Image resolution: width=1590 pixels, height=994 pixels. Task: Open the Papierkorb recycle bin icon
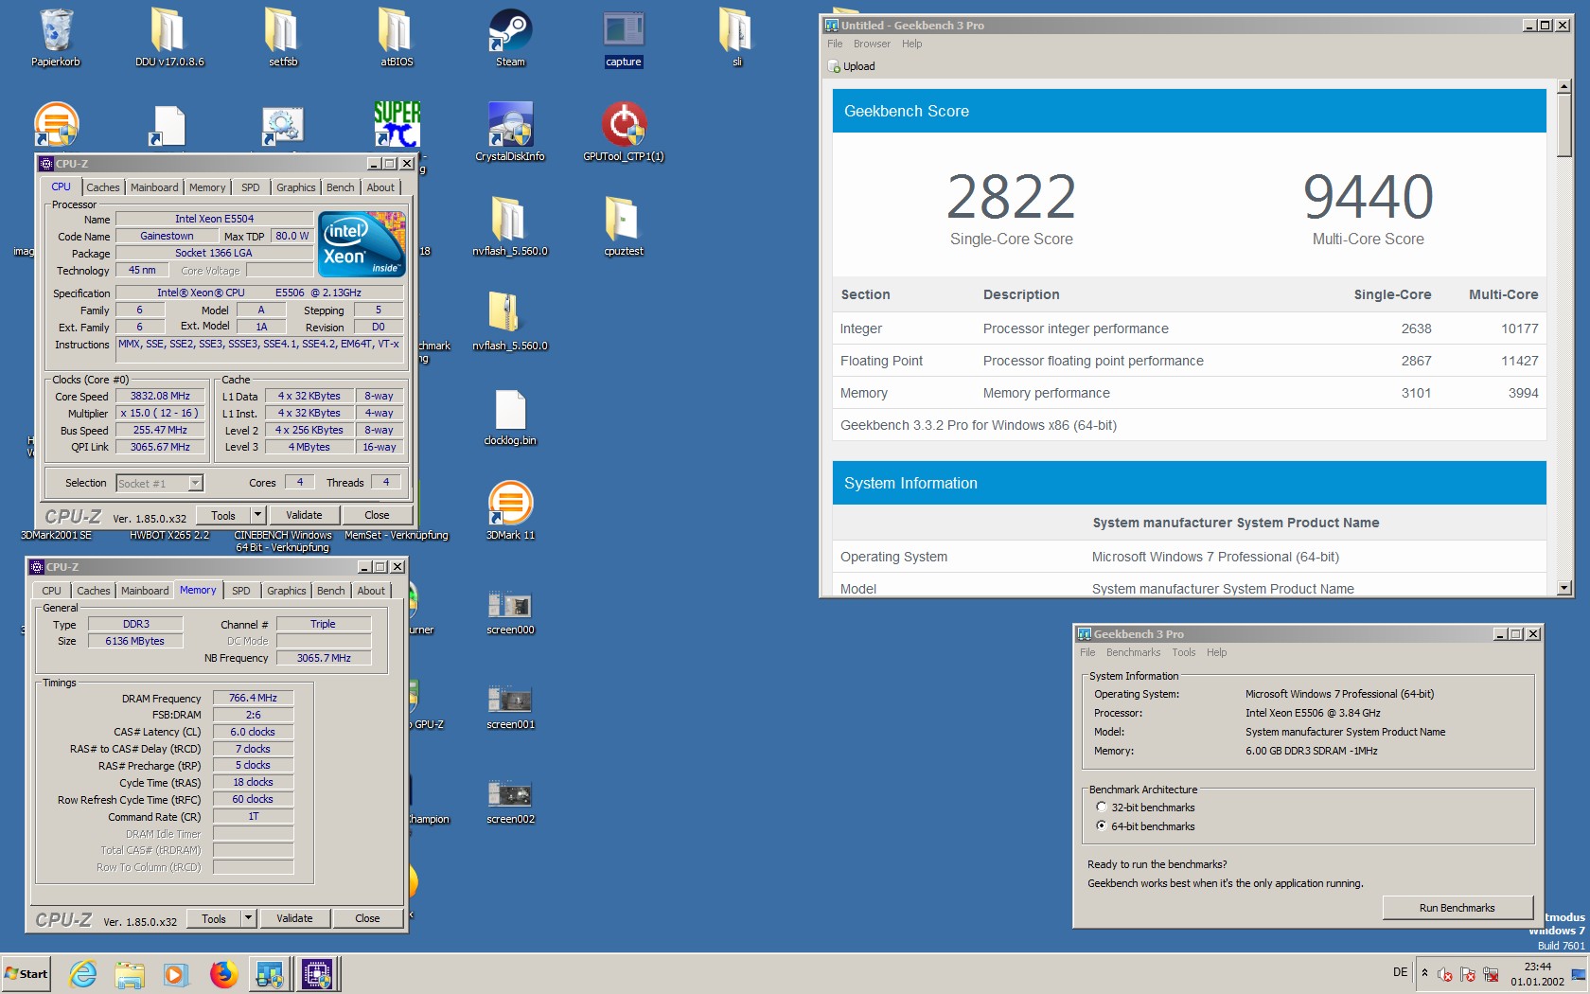pos(56,38)
